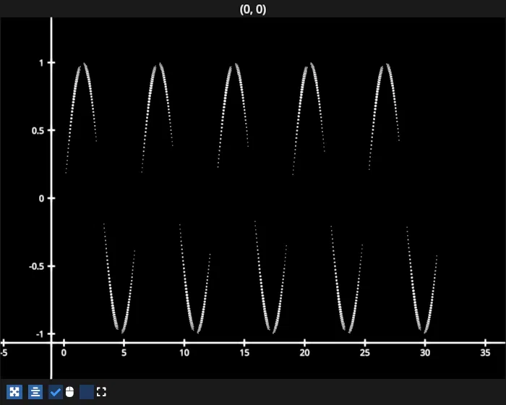
Task: Click the x-axis tick label 5
Action: point(124,353)
